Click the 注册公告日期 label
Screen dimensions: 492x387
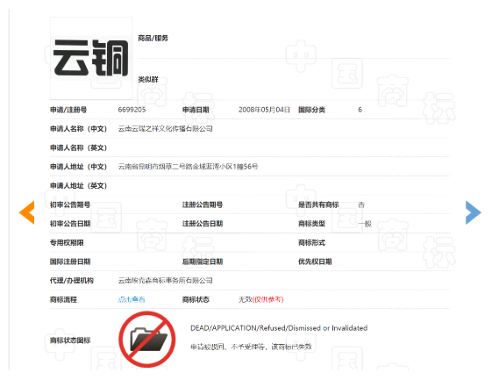coord(203,224)
